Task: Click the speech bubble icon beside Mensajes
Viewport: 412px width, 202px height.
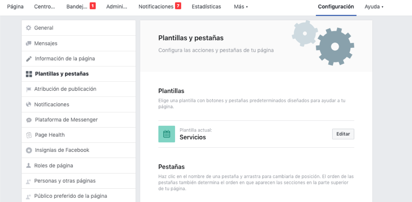Action: [28, 43]
